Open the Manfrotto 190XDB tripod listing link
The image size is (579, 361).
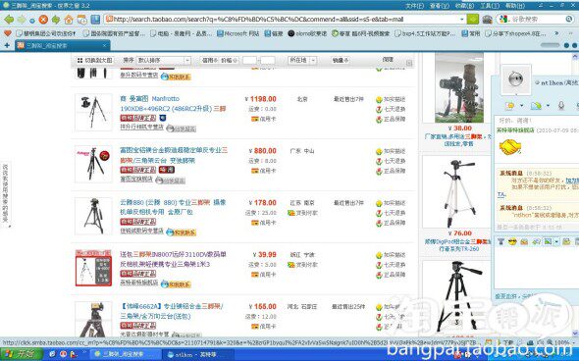(173, 104)
